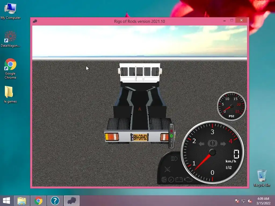Image resolution: width=275 pixels, height=206 pixels.
Task: Click the tachometer gauge center
Action: pyautogui.click(x=212, y=152)
